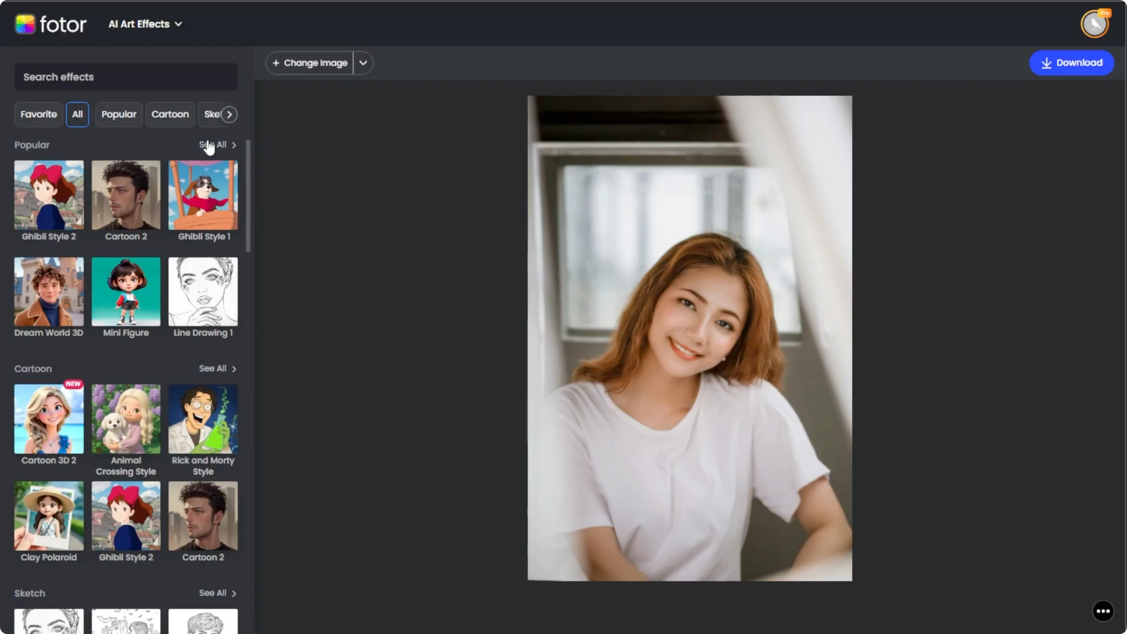This screenshot has width=1127, height=634.
Task: Select the Cartoon filter tab
Action: (x=170, y=114)
